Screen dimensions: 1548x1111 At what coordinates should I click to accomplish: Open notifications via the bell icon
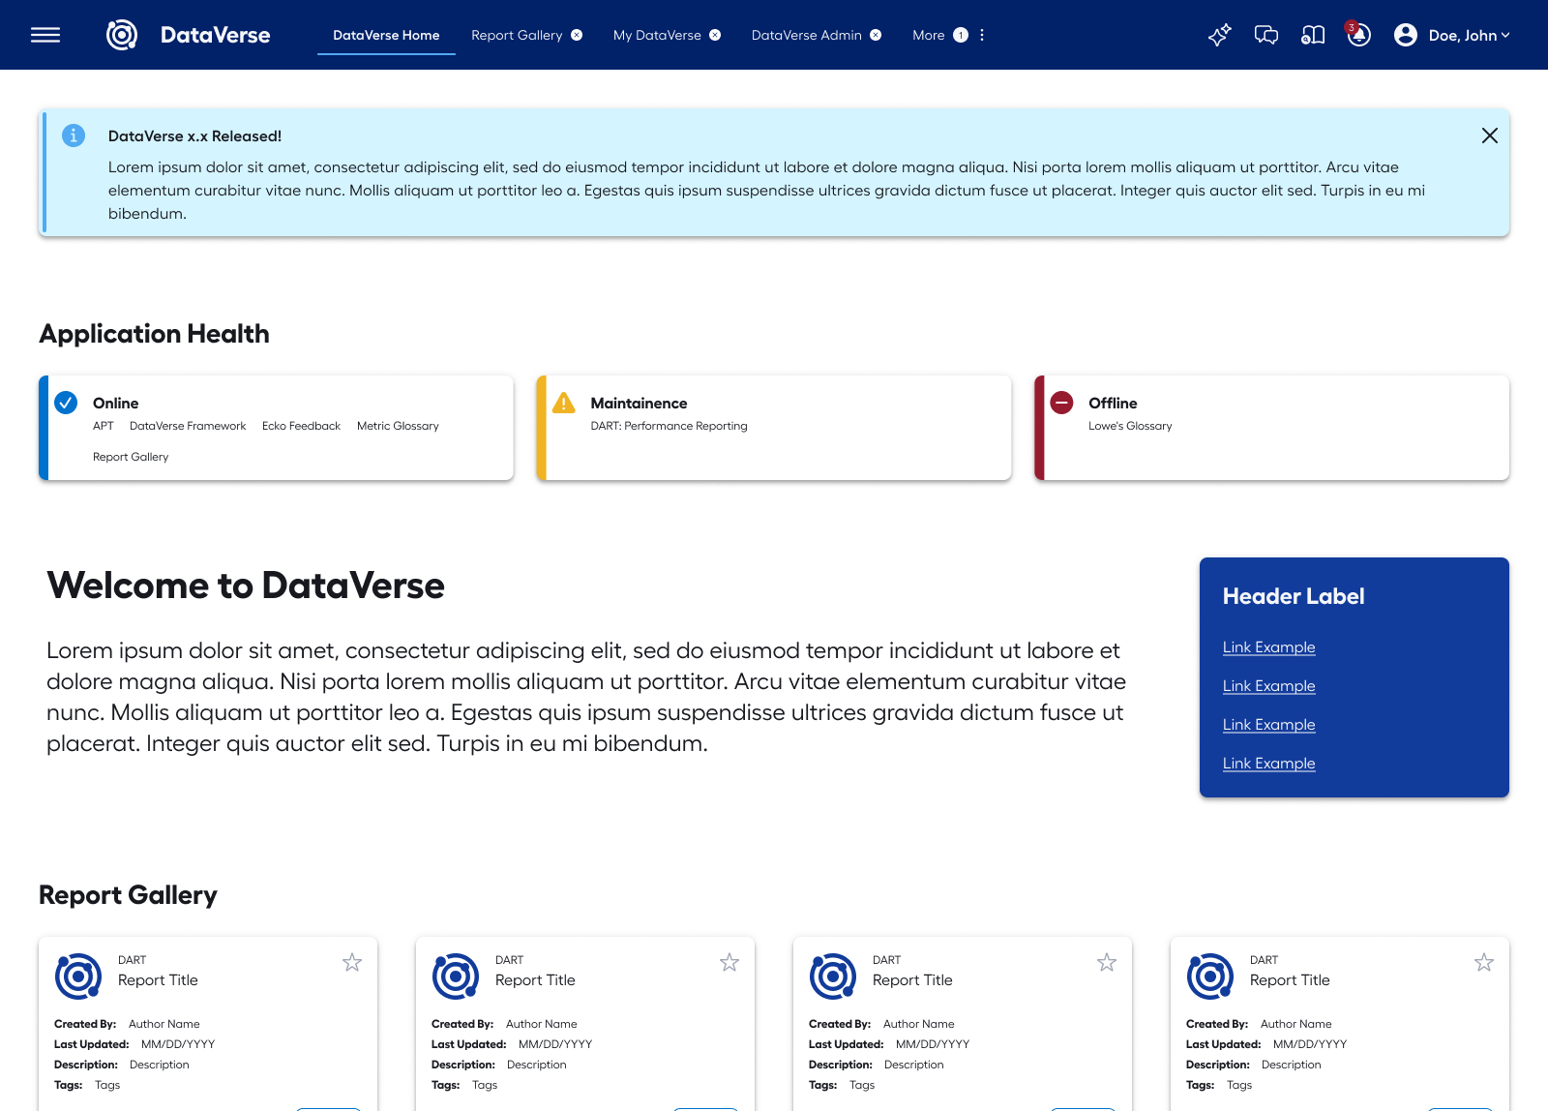coord(1358,37)
